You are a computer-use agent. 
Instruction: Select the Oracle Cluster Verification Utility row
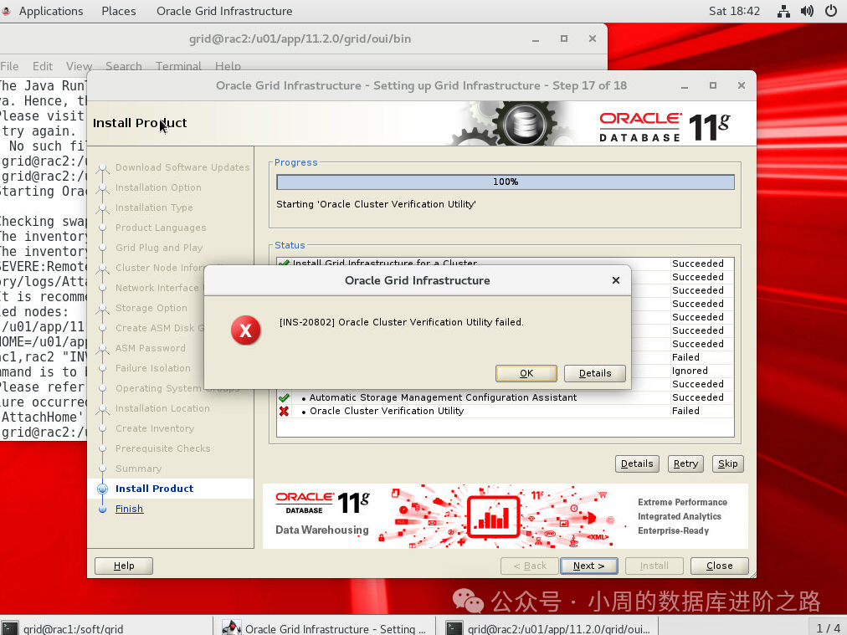[x=505, y=411]
